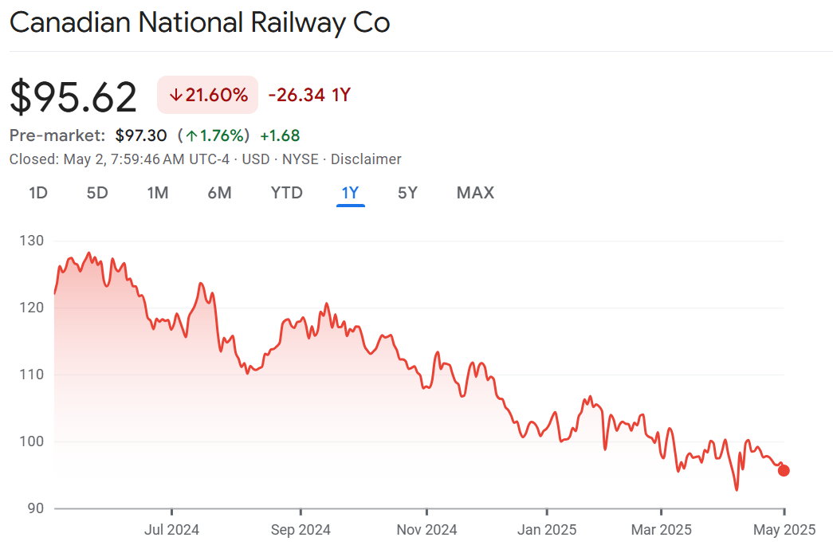Select the 5D chart range tab
833x553 pixels.
click(x=97, y=193)
